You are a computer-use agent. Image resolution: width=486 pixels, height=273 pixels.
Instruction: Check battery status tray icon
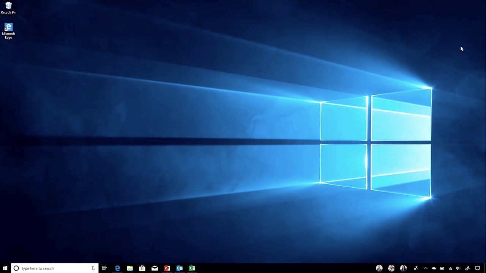[x=442, y=268]
